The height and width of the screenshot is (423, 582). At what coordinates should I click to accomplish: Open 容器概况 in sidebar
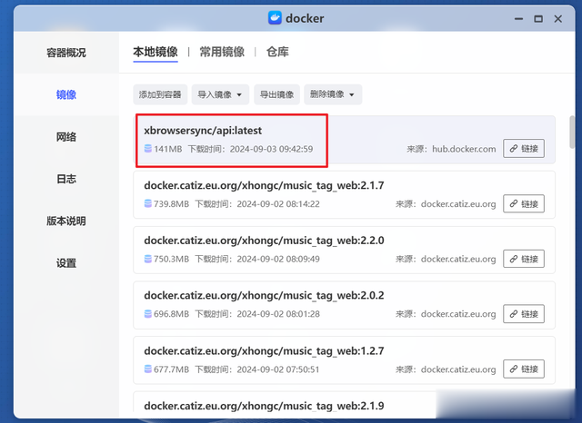point(66,53)
